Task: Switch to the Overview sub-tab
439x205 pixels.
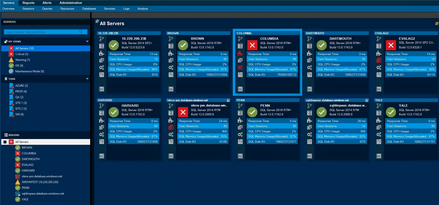Action: tap(9, 9)
